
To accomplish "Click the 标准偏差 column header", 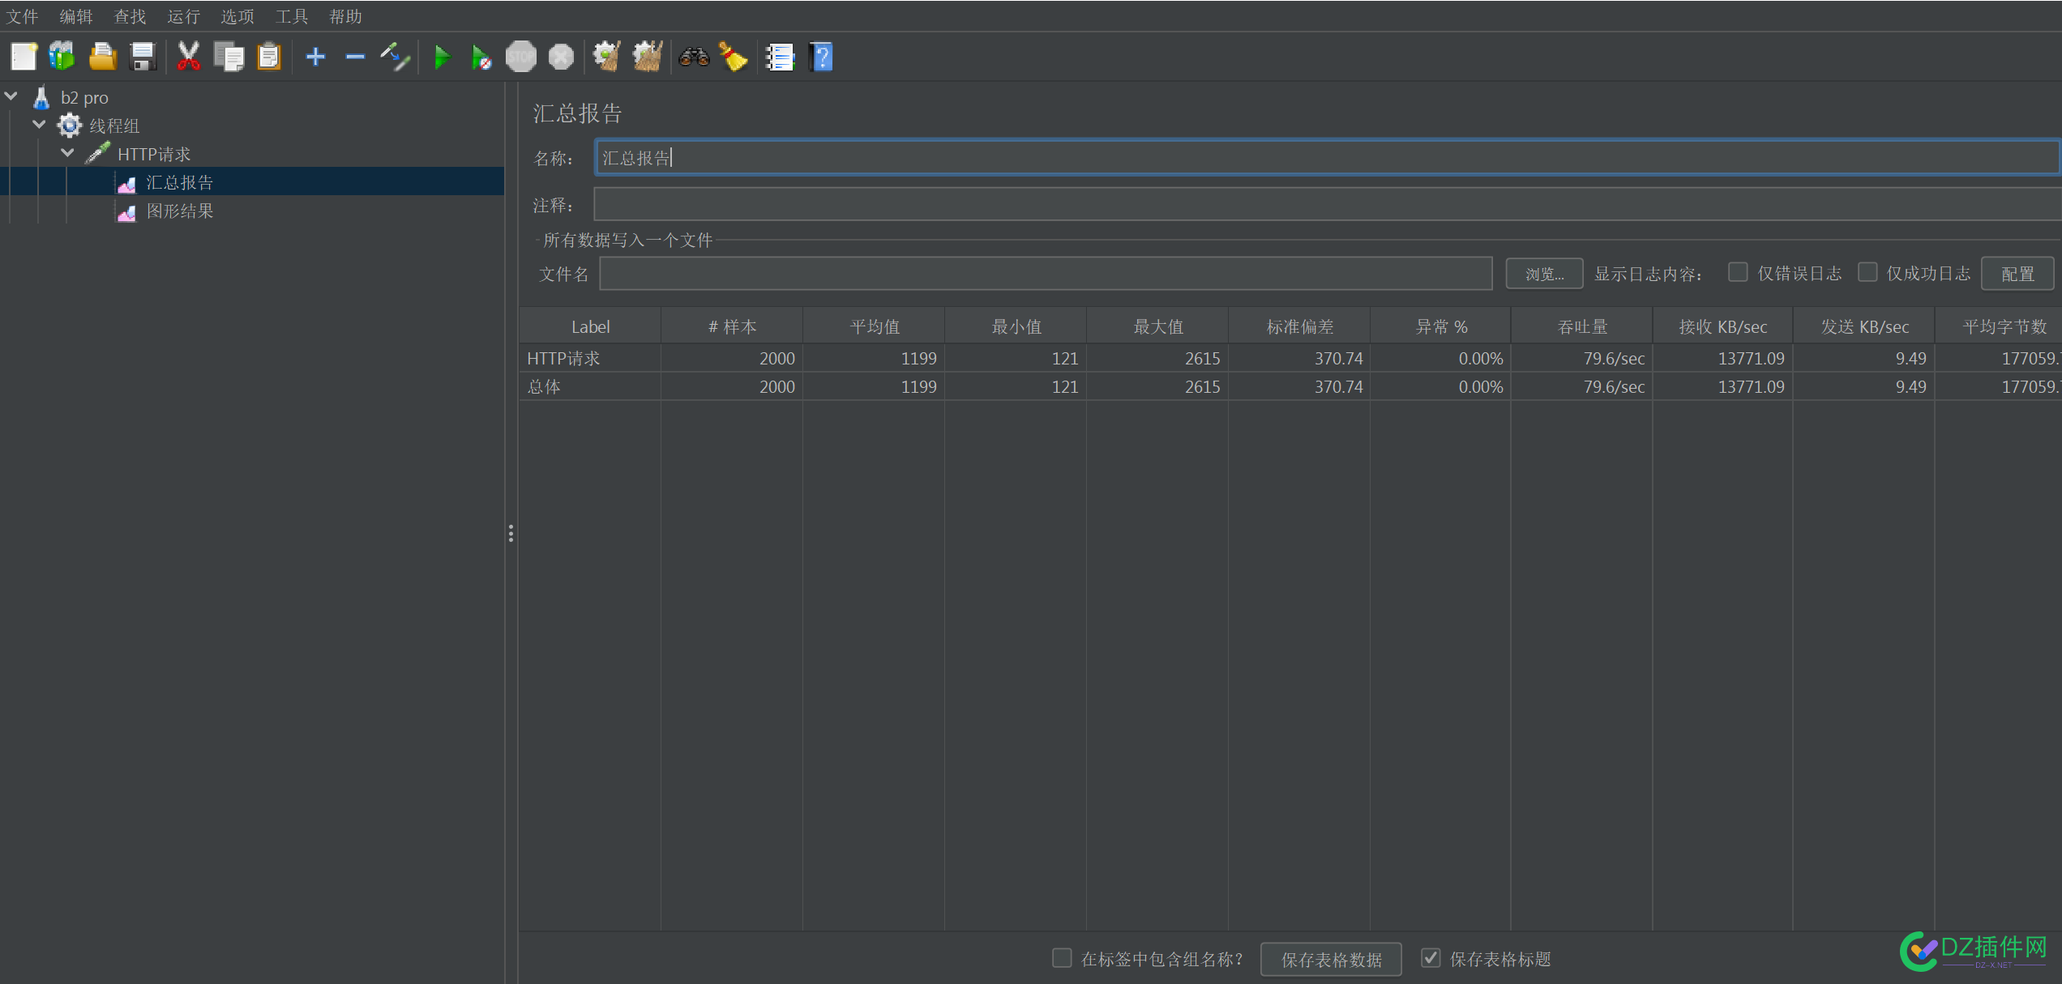I will [x=1299, y=326].
